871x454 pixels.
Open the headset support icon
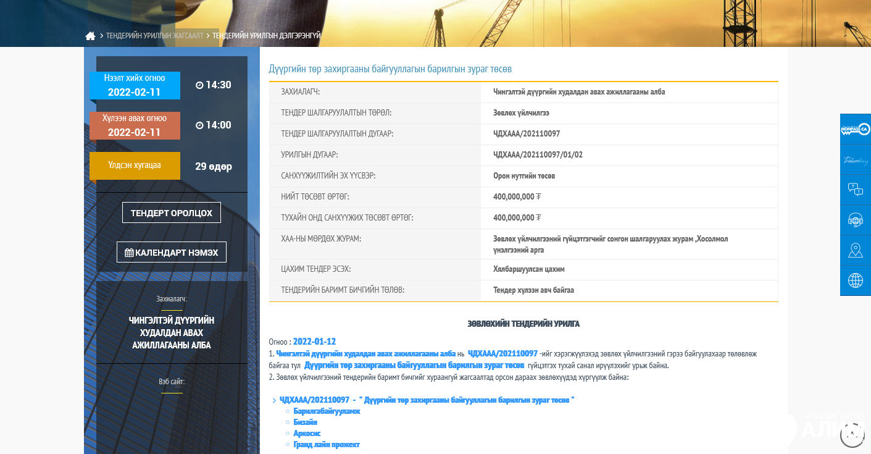point(856,220)
